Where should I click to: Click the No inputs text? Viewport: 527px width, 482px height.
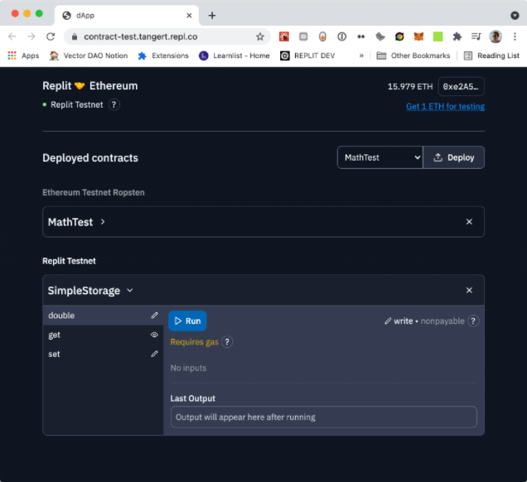click(188, 369)
